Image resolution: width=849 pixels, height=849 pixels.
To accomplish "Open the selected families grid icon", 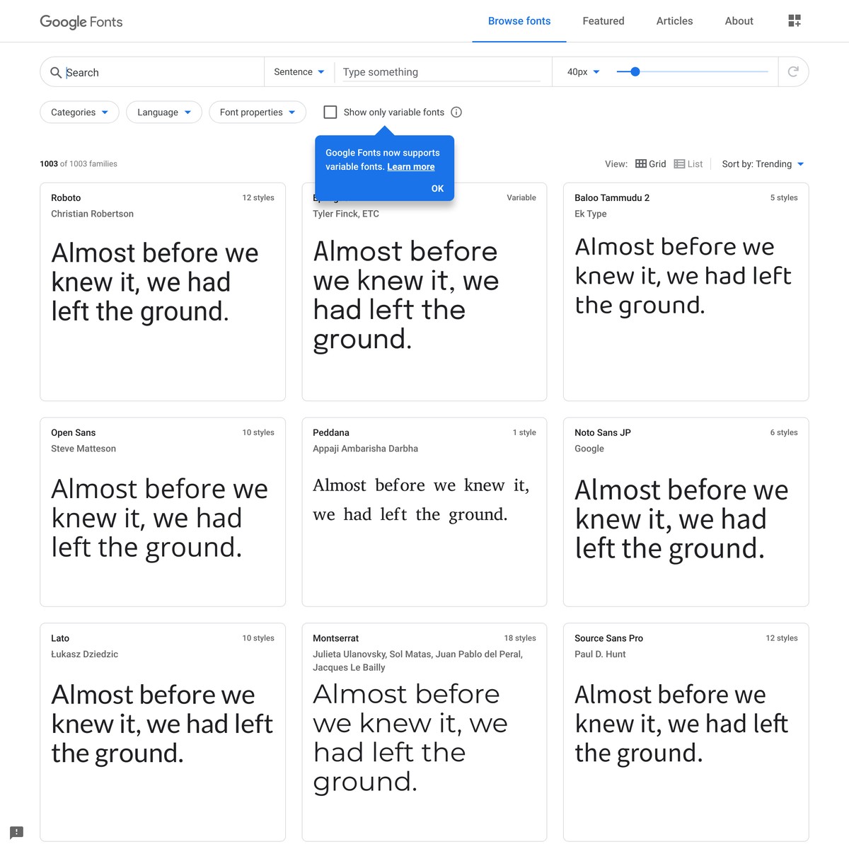I will pyautogui.click(x=795, y=21).
